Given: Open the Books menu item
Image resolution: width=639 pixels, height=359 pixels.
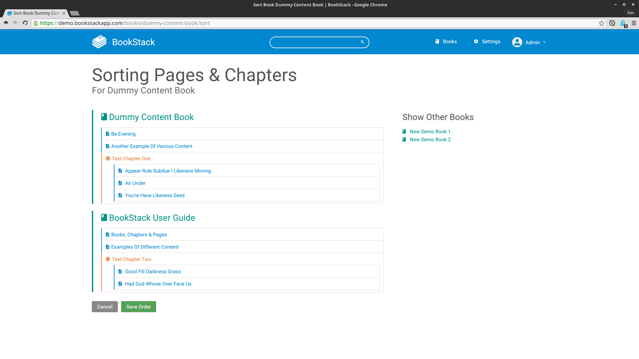Looking at the screenshot, I should coord(450,41).
